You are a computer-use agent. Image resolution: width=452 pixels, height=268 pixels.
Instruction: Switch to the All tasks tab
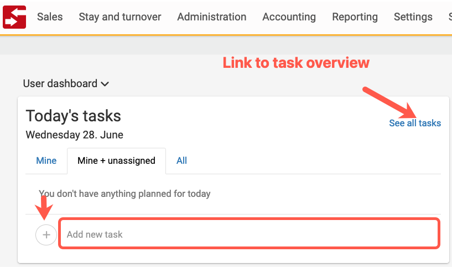click(x=181, y=160)
